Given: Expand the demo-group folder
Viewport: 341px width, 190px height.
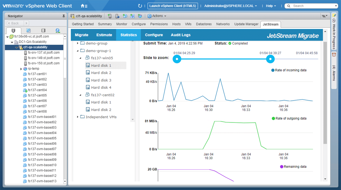Looking at the screenshot, I should (78, 43).
